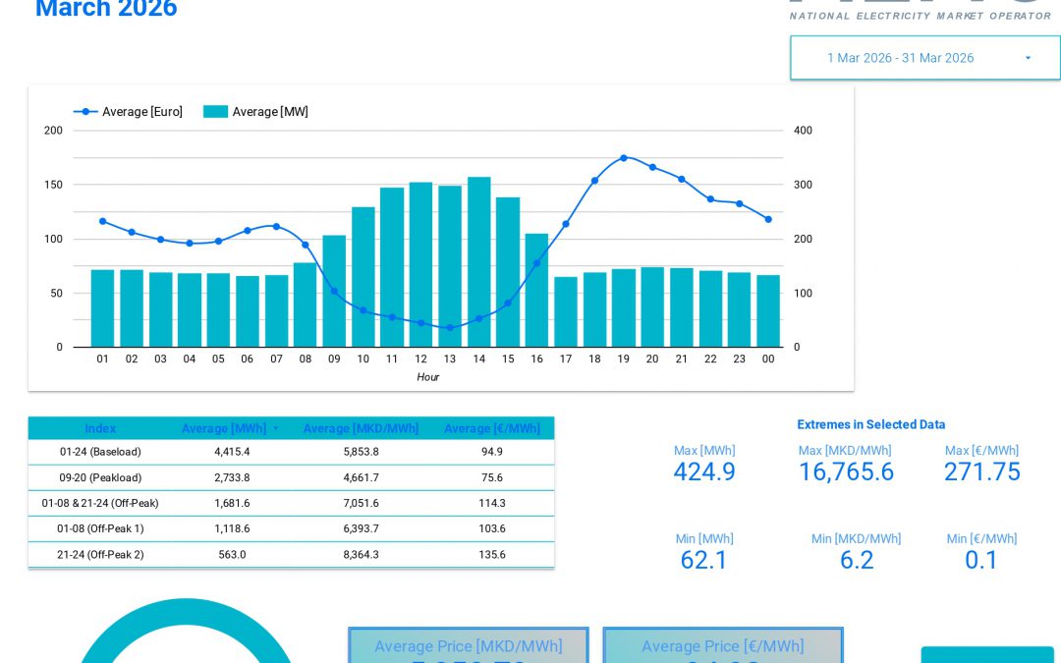Open the sort options on Average [MWh] column
The height and width of the screenshot is (663, 1061).
click(276, 428)
